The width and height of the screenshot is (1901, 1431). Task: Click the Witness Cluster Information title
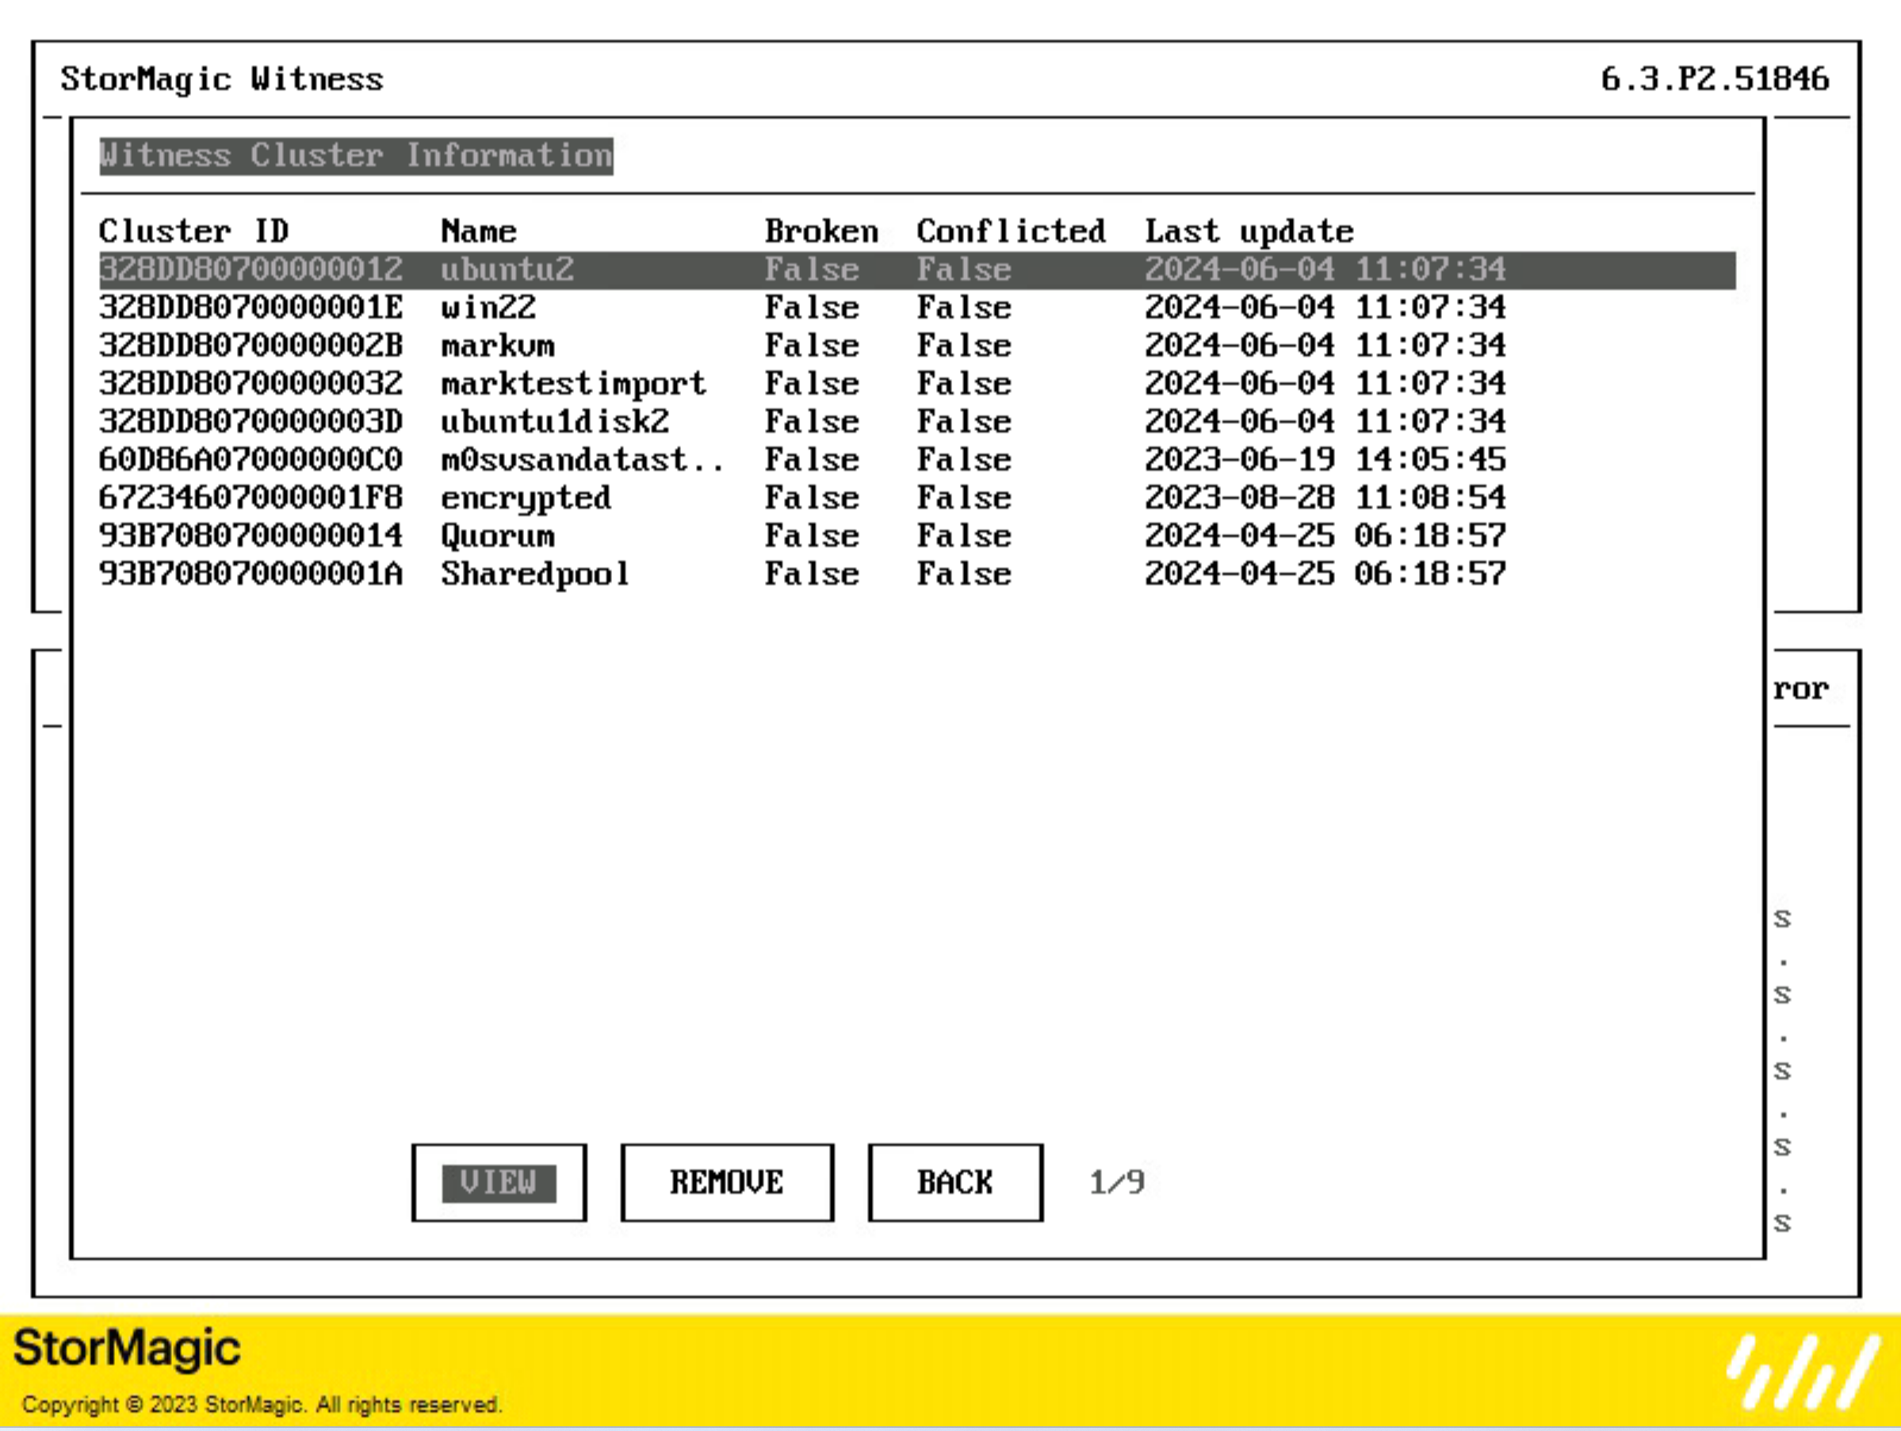(x=357, y=155)
